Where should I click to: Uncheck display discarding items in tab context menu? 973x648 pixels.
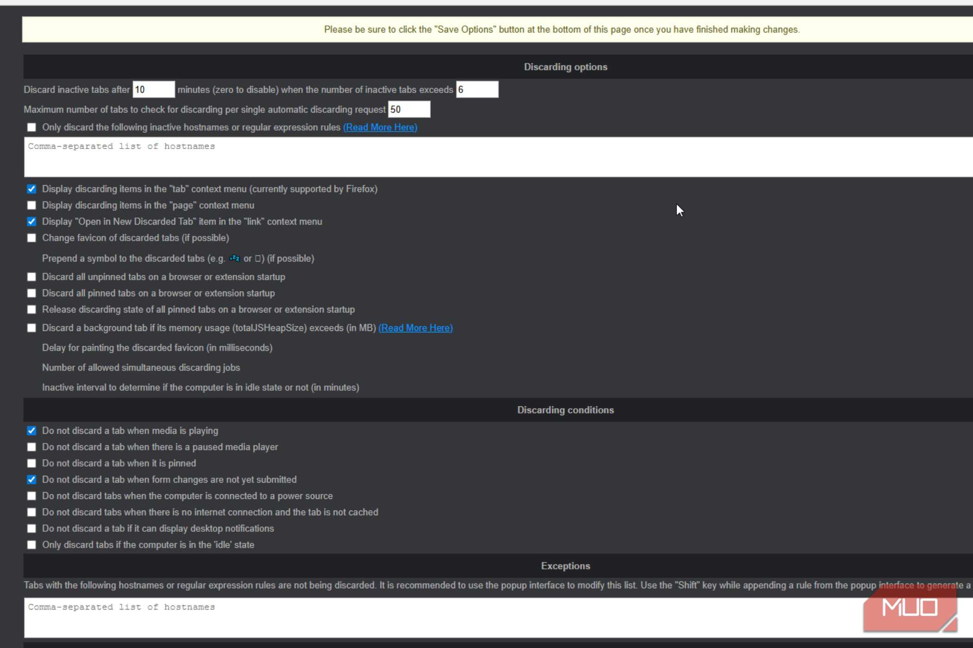pyautogui.click(x=32, y=189)
